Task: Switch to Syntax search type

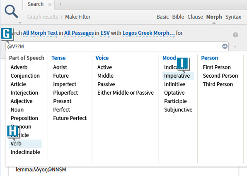Action: pyautogui.click(x=233, y=17)
